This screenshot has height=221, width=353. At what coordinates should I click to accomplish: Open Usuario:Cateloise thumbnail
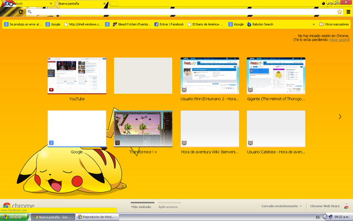click(276, 129)
